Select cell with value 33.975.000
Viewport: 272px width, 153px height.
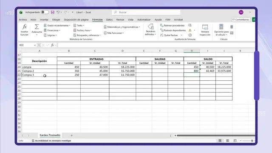tap(224, 71)
